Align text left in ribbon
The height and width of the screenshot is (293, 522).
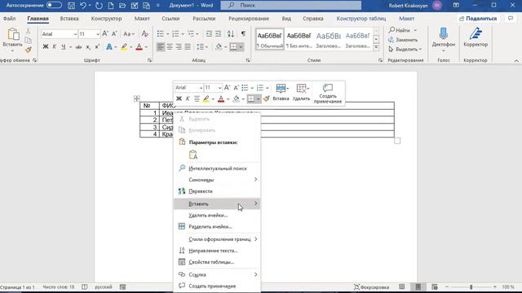161,47
